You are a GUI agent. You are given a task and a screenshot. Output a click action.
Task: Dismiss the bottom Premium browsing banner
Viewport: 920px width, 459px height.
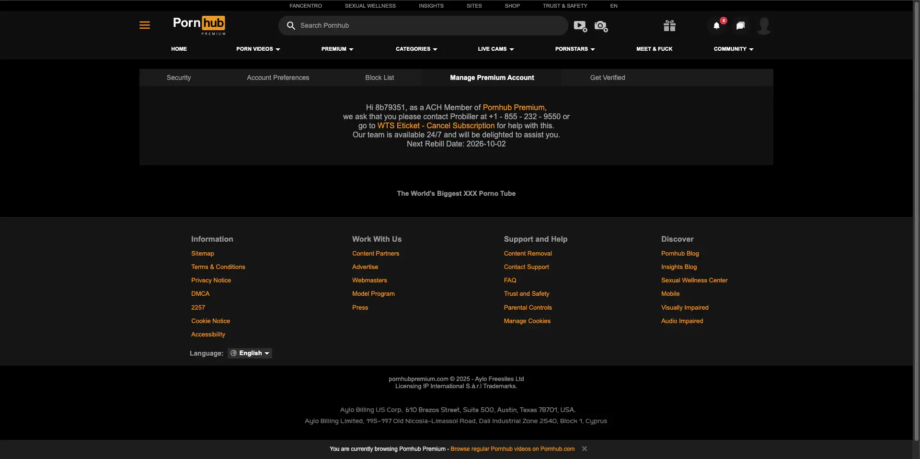(584, 449)
